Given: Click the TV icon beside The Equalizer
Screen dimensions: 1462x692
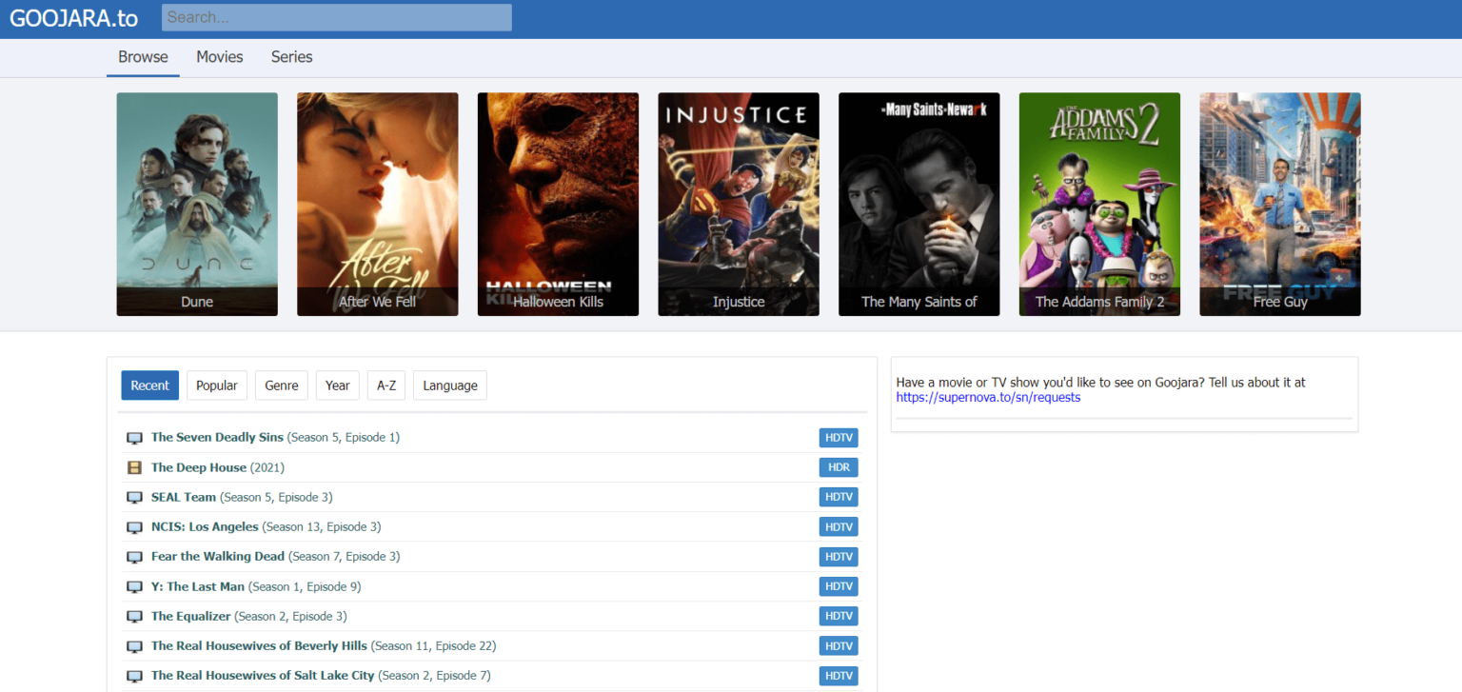Looking at the screenshot, I should (134, 617).
